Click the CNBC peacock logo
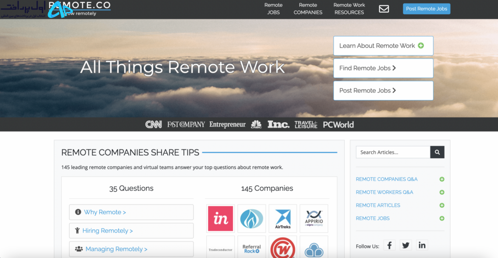 [256, 125]
